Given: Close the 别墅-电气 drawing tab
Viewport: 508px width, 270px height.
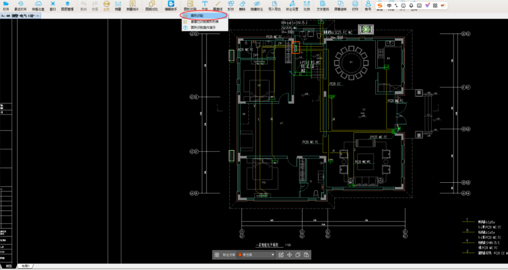Looking at the screenshot, I should 38,15.
